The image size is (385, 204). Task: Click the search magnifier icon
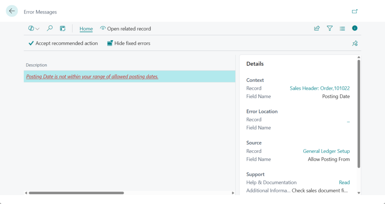tap(50, 29)
